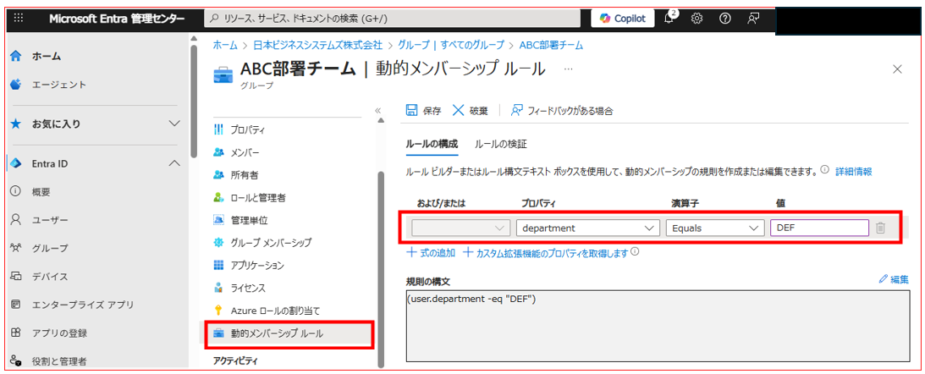Open the Equals operator dropdown
Viewport: 925px width, 374px height.
[x=714, y=228]
